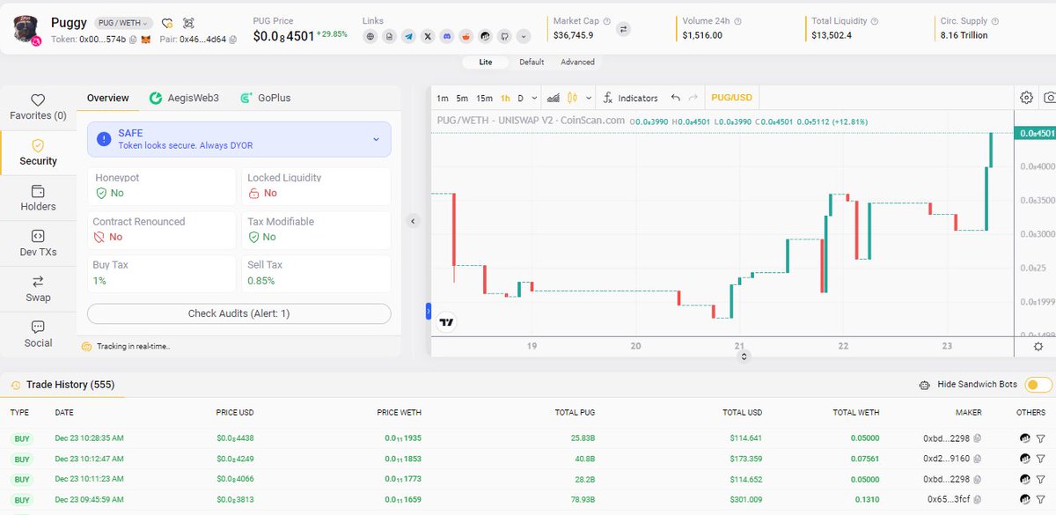The height and width of the screenshot is (515, 1056).
Task: Expand blue side handle on chart edge
Action: 429,311
